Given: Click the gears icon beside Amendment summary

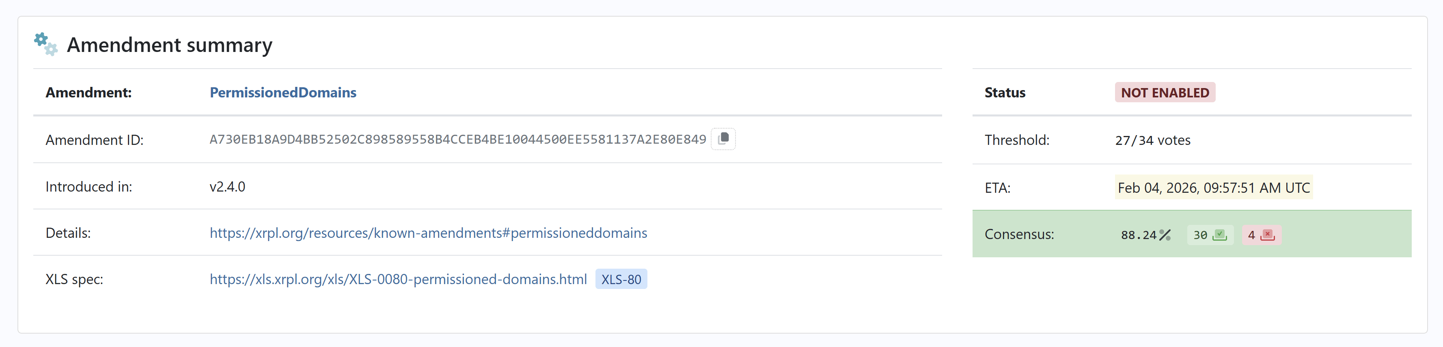Looking at the screenshot, I should pyautogui.click(x=45, y=44).
